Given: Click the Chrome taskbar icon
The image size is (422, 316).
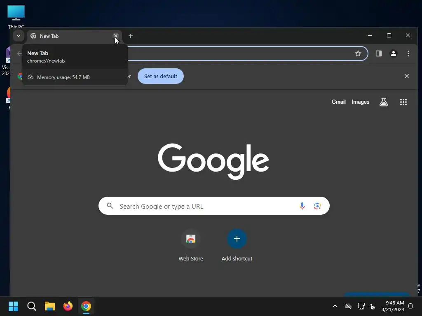Looking at the screenshot, I should (86, 306).
